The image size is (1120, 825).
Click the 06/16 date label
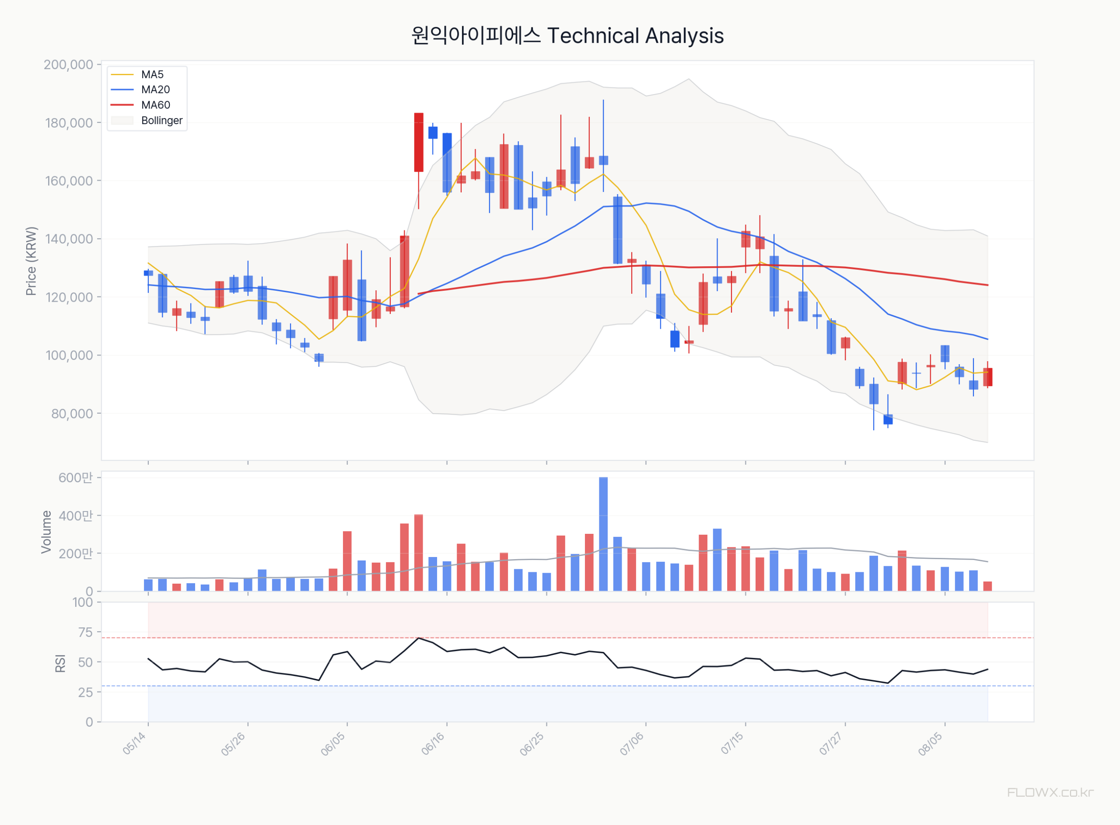coord(433,743)
